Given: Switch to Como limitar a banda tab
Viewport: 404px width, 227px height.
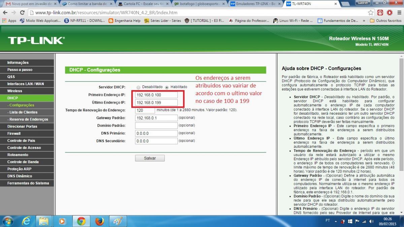Looking at the screenshot, I should point(87,4).
